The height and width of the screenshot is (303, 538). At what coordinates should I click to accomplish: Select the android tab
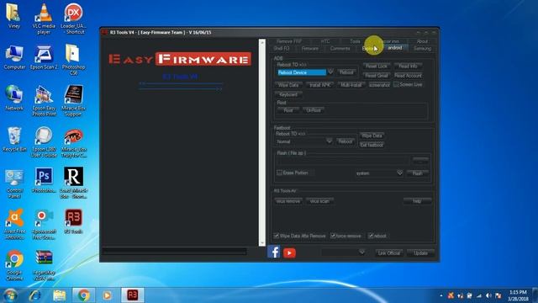click(394, 48)
